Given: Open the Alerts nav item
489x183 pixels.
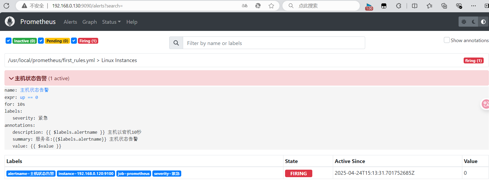Looking at the screenshot, I should (70, 22).
